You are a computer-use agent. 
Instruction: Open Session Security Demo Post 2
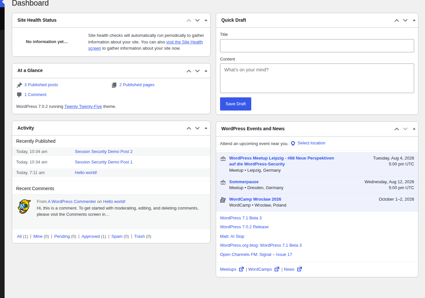(103, 151)
